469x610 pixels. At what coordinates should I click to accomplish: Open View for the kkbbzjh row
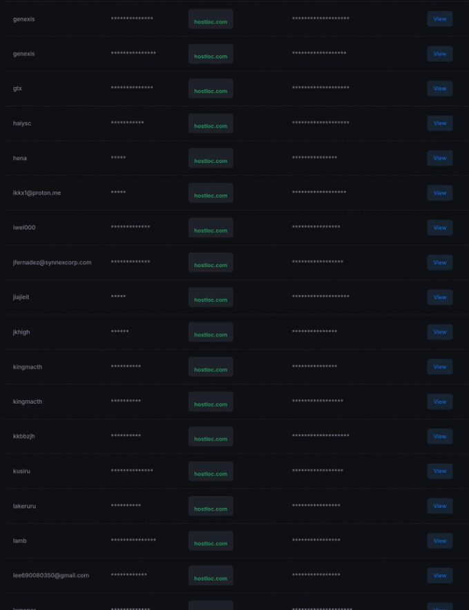[x=440, y=437]
